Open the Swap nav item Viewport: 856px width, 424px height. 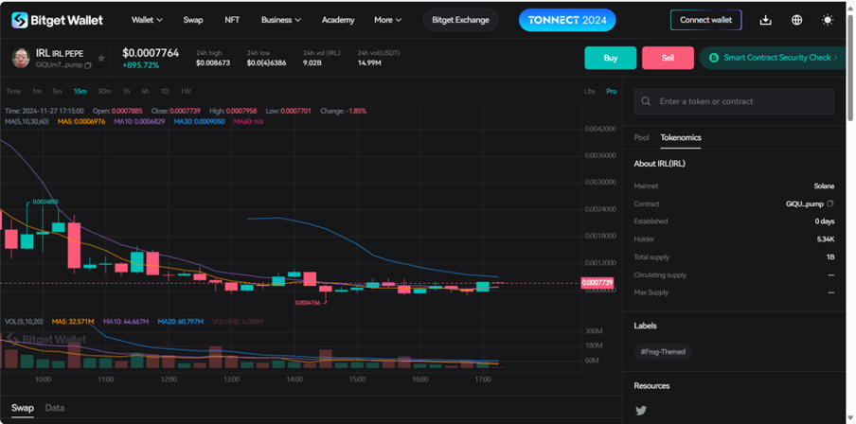[x=193, y=20]
